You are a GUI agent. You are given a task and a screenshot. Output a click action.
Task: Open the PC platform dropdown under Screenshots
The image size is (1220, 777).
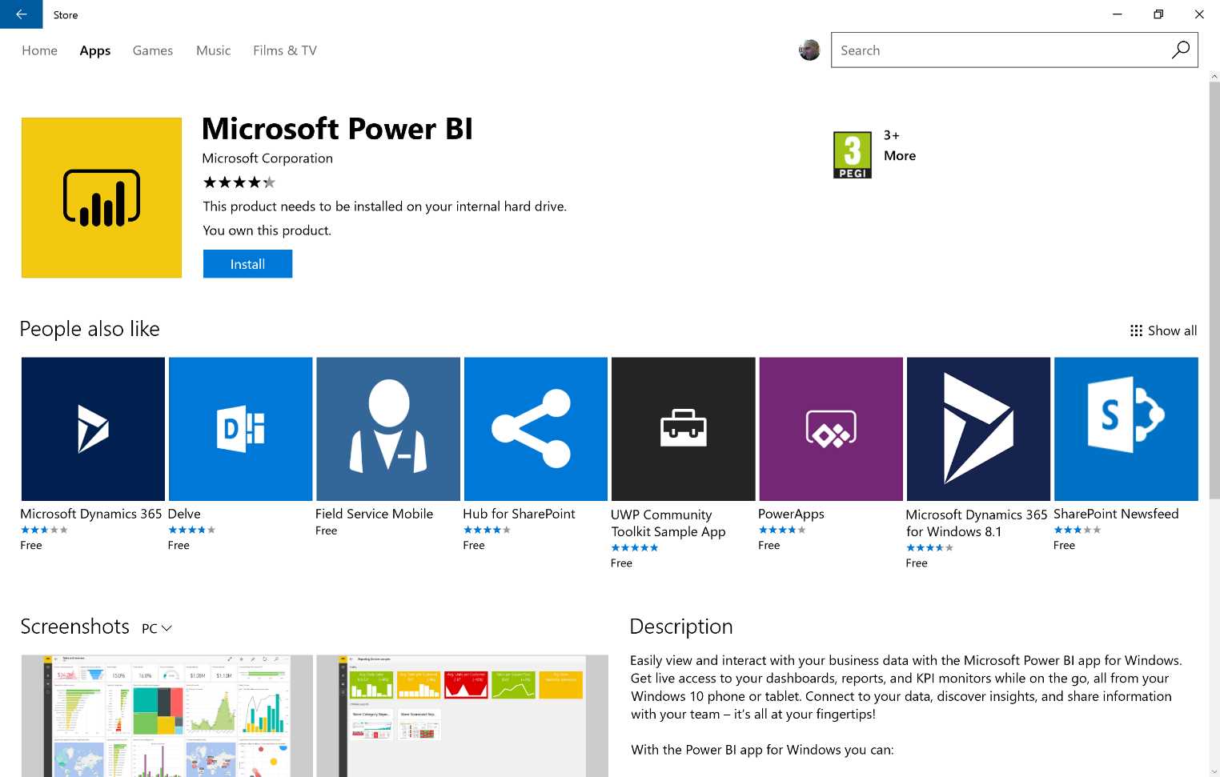coord(157,627)
